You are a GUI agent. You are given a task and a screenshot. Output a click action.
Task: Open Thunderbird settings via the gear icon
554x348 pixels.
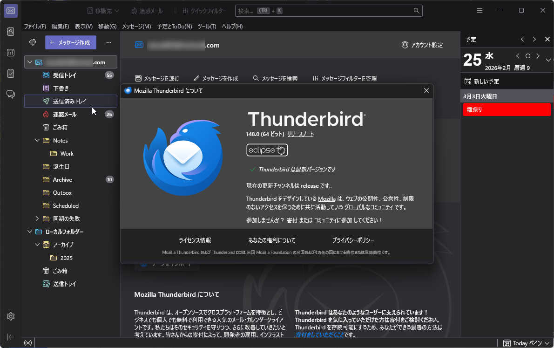(10, 316)
